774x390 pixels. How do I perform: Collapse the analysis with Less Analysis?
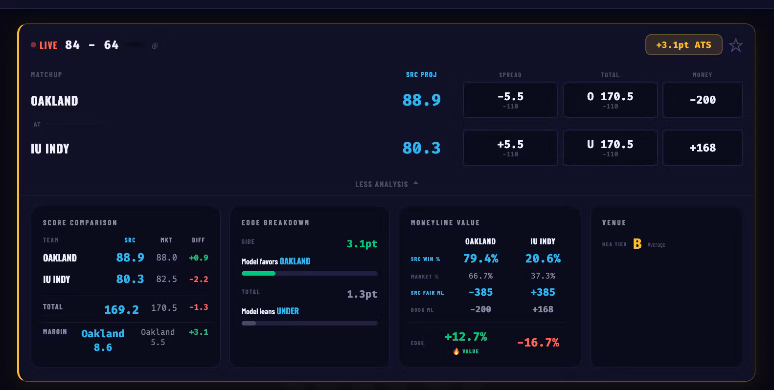(387, 184)
